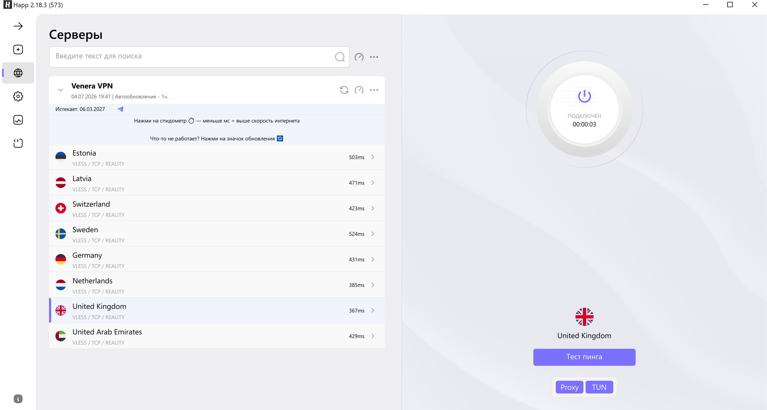The height and width of the screenshot is (410, 767).
Task: Click the Venera VPN speedometer ping icon
Action: [x=359, y=90]
